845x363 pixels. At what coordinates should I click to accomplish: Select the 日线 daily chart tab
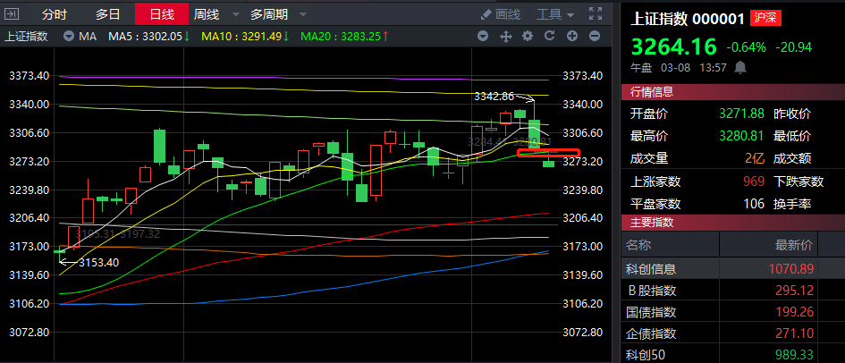coord(162,14)
